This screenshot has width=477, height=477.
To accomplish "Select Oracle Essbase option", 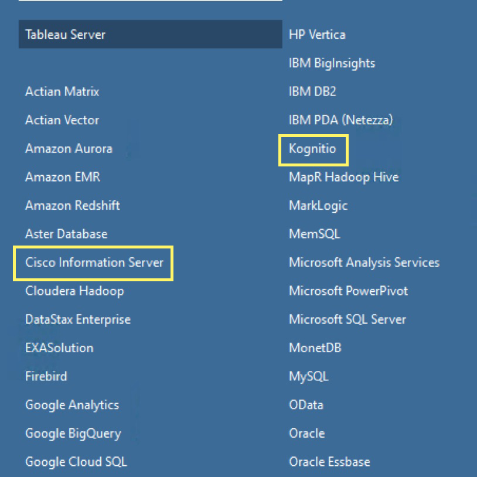I will point(329,462).
